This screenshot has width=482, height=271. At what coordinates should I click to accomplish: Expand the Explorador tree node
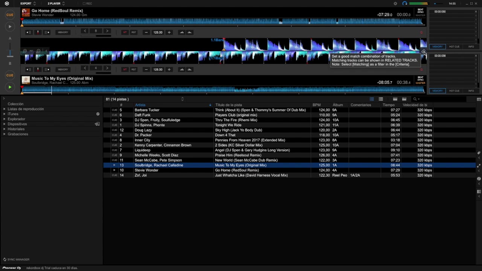point(5,119)
